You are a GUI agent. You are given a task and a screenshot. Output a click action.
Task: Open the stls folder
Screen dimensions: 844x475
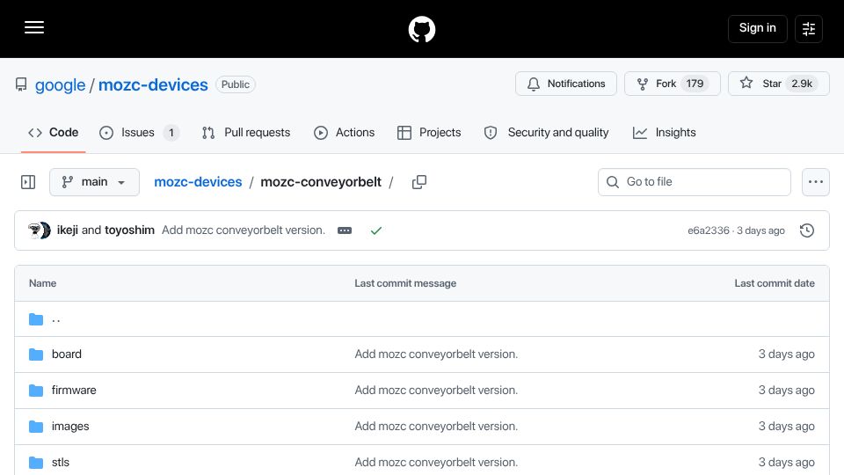61,462
